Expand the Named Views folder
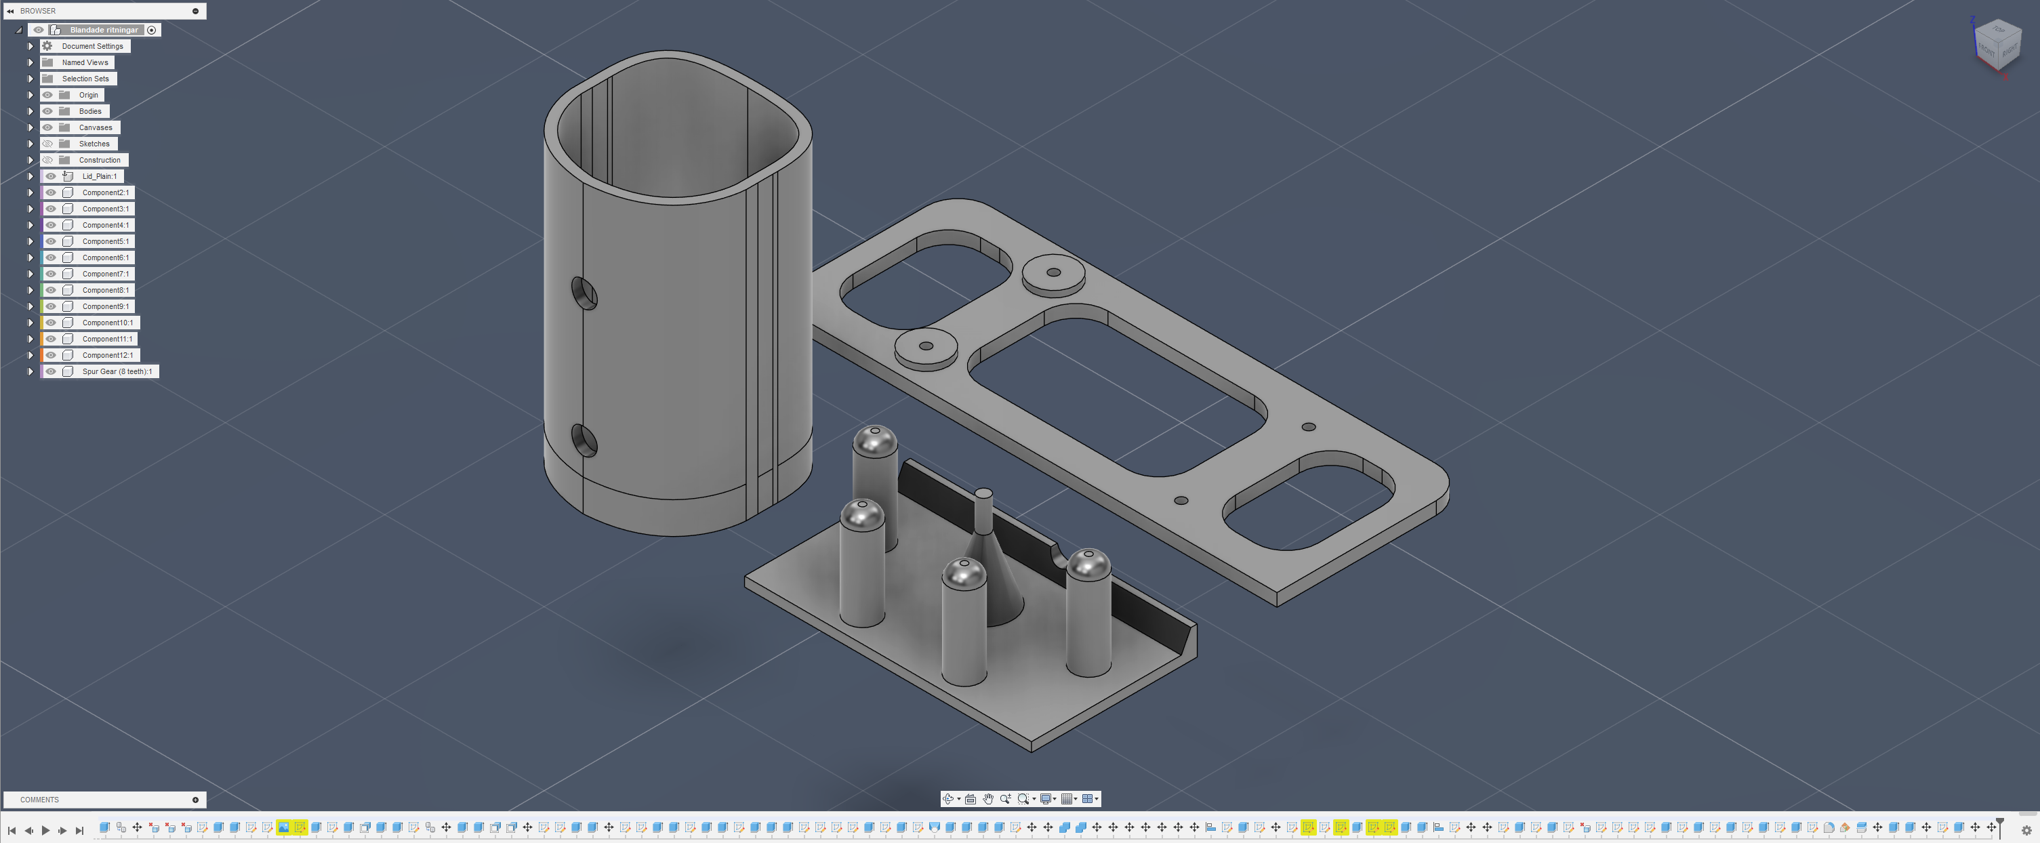2040x843 pixels. [x=31, y=62]
